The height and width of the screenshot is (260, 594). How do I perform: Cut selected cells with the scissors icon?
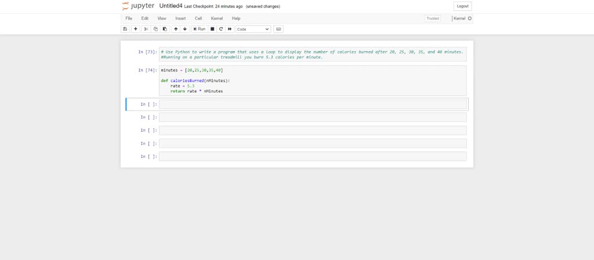tap(146, 29)
